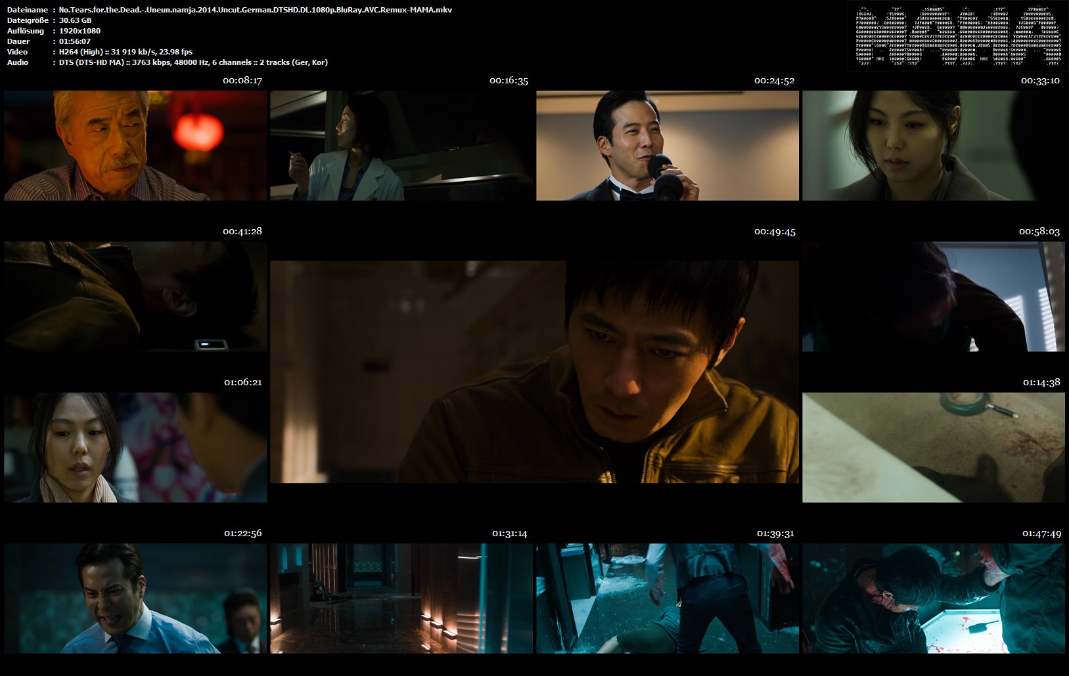Open the thumbnail of the elderly mustached man
1069x676 pixels.
(135, 146)
